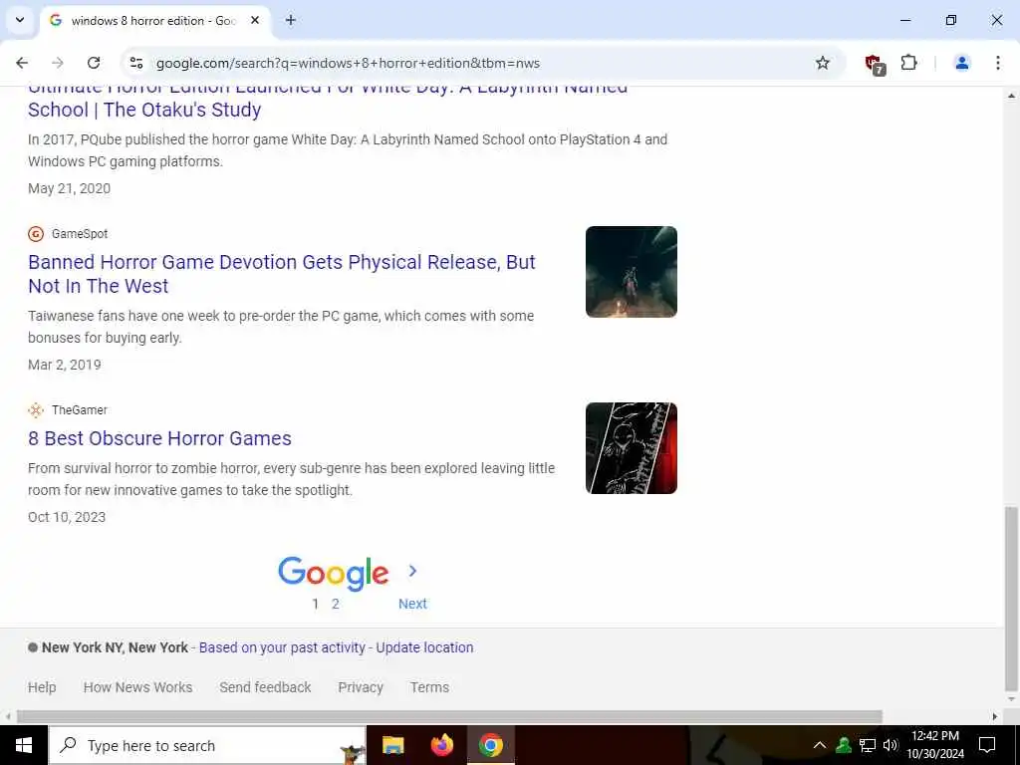Show hidden system tray icons
The width and height of the screenshot is (1020, 765).
pyautogui.click(x=820, y=745)
